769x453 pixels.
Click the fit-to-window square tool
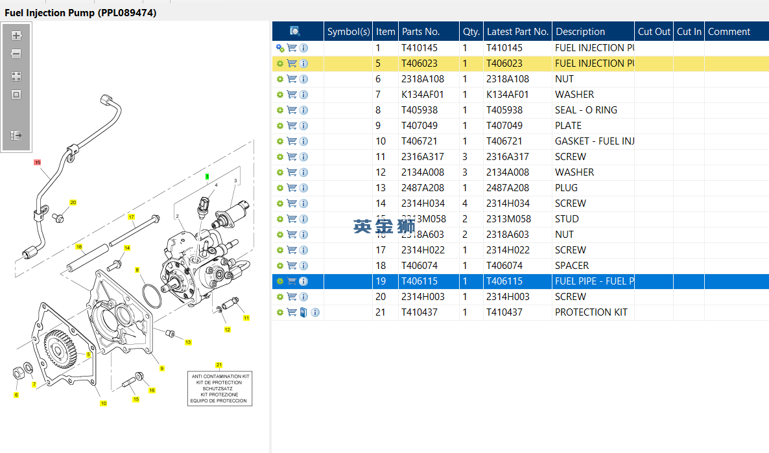(x=16, y=95)
